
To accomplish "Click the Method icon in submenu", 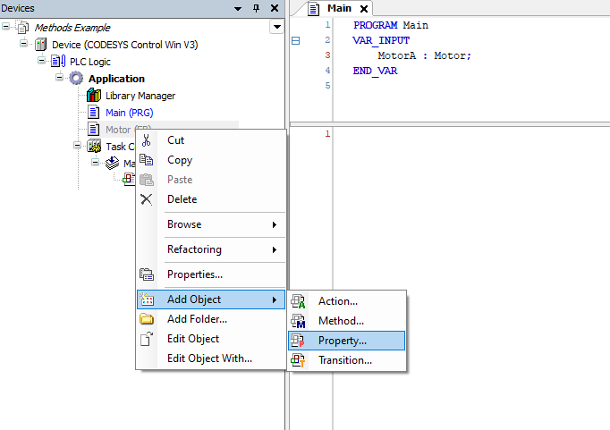I will [298, 321].
